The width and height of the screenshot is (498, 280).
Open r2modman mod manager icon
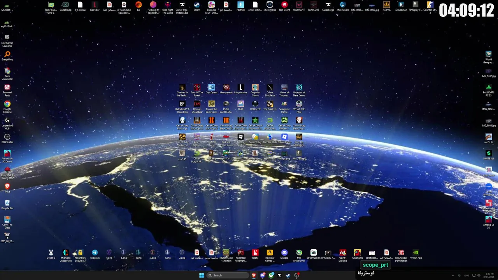click(x=401, y=7)
